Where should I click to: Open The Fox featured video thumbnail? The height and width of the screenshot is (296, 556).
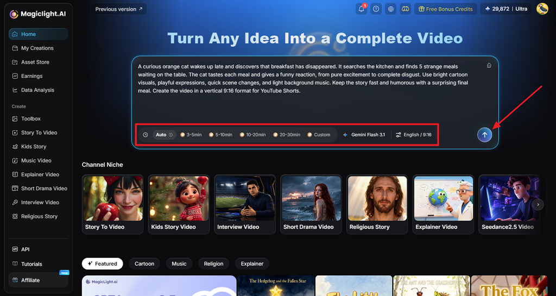[x=509, y=286]
